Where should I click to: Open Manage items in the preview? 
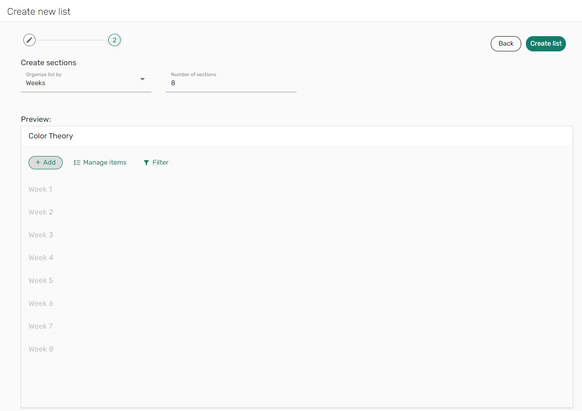coord(100,163)
